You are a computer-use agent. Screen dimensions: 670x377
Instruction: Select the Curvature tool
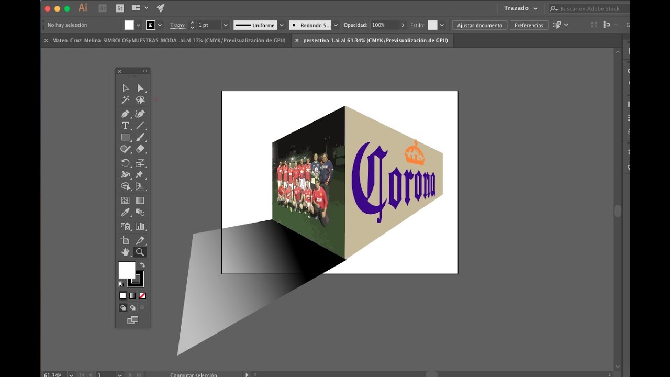tap(140, 114)
